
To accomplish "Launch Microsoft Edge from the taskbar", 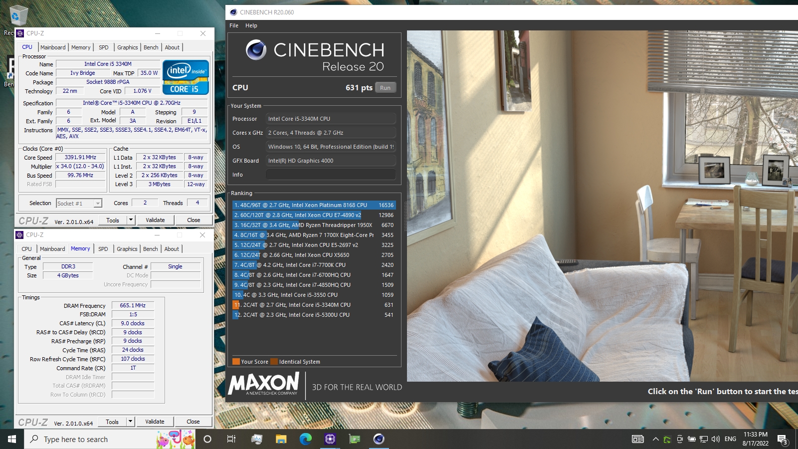I will click(x=305, y=439).
